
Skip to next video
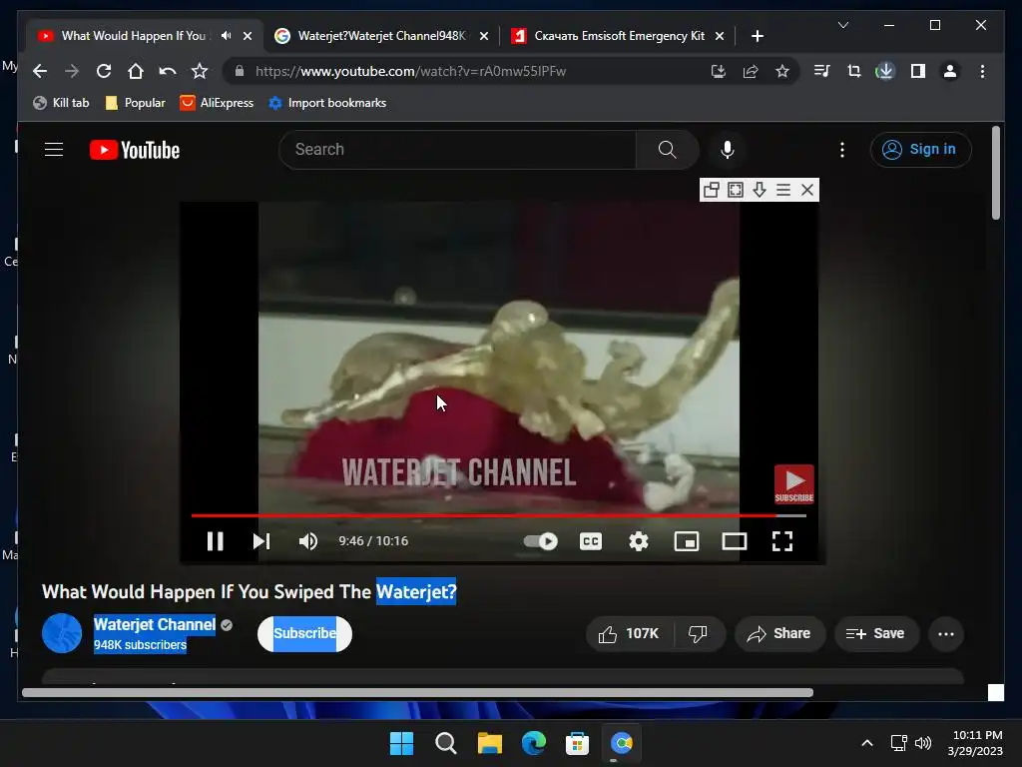pyautogui.click(x=261, y=541)
